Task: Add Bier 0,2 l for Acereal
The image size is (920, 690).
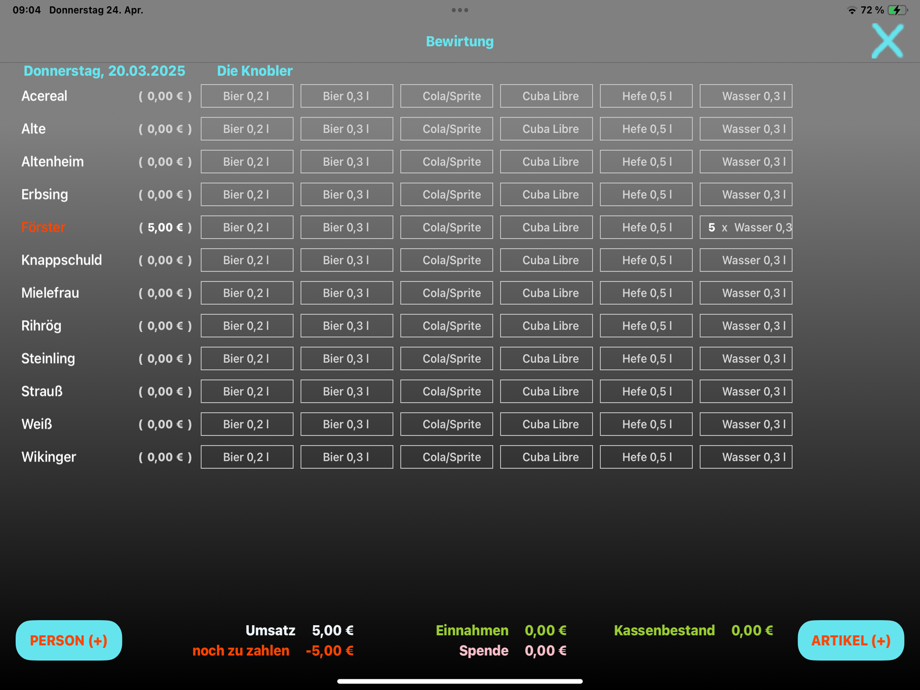Action: [x=247, y=96]
